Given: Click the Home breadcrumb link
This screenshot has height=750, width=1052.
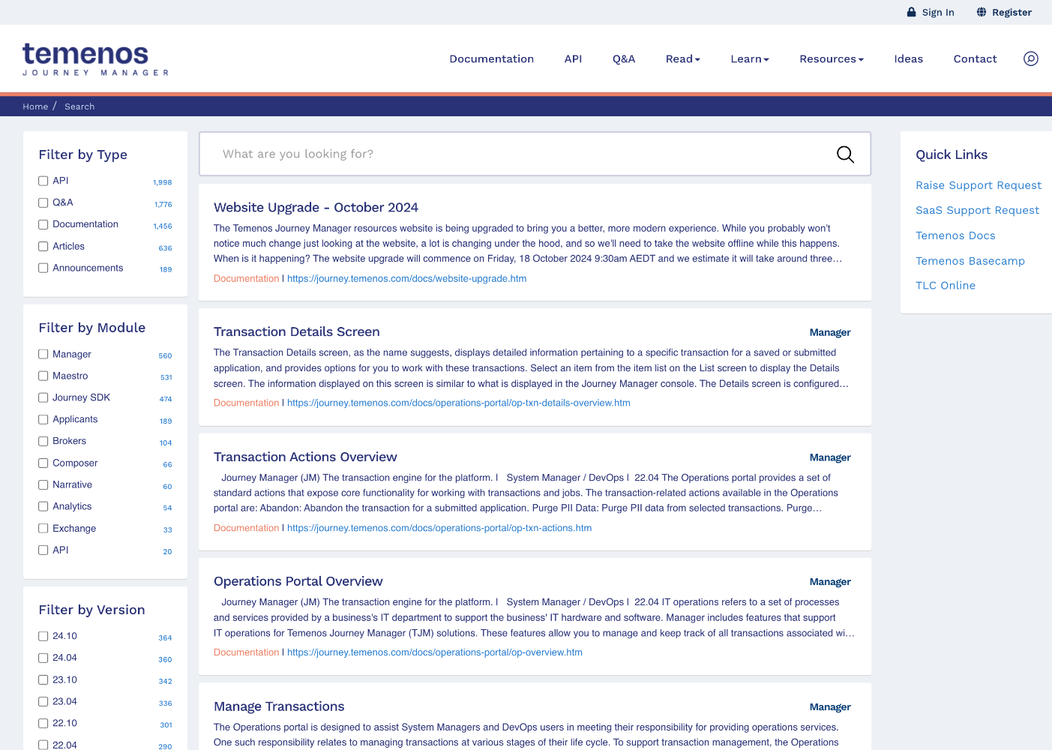Looking at the screenshot, I should pos(35,106).
